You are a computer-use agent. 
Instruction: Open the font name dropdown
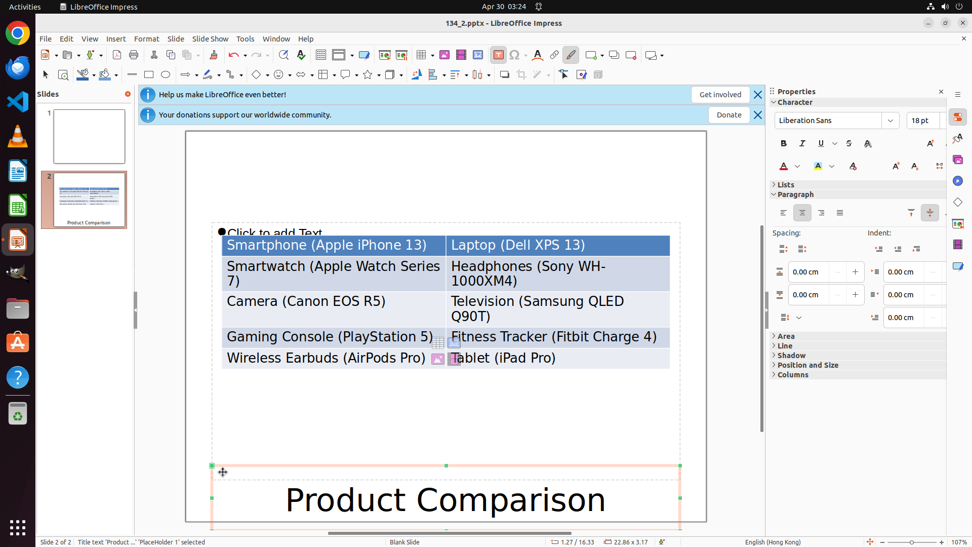click(x=890, y=121)
